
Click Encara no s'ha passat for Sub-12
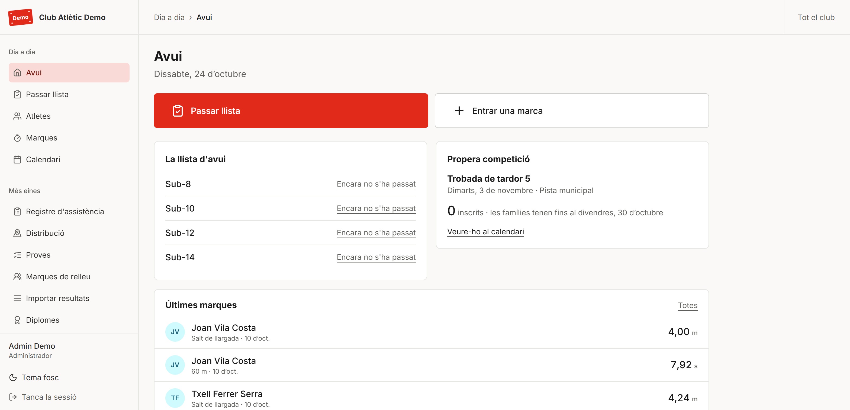(376, 233)
